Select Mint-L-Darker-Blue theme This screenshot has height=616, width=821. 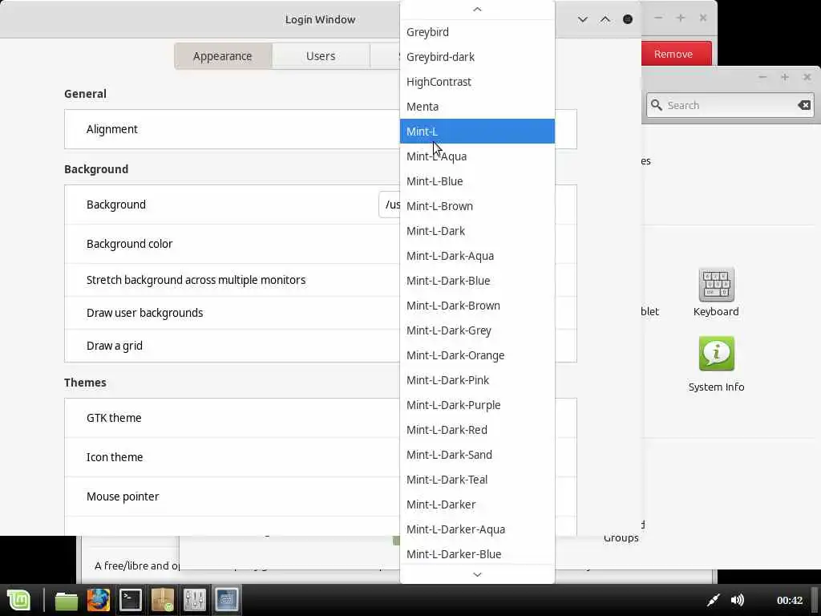[x=477, y=554]
